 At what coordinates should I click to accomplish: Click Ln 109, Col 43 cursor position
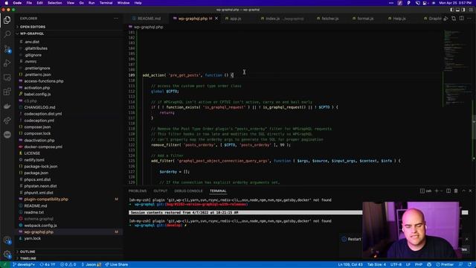350,265
